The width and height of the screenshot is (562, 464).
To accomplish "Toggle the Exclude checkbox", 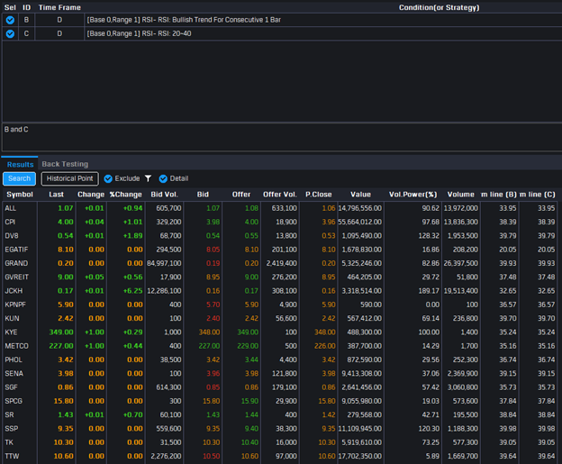I will tap(108, 178).
